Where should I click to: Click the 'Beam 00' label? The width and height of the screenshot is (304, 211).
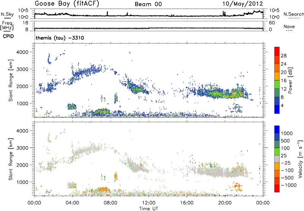(148, 4)
